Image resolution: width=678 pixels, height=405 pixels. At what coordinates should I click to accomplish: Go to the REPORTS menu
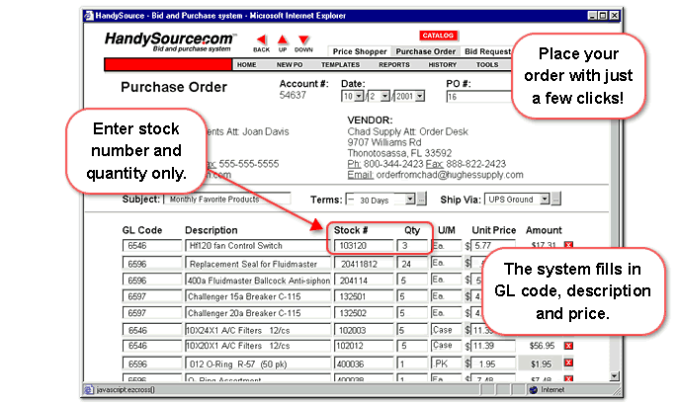[393, 64]
